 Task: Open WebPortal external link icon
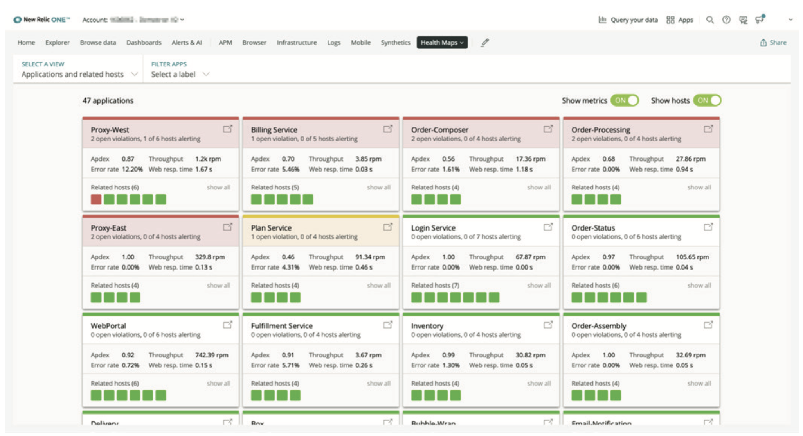[x=227, y=325]
